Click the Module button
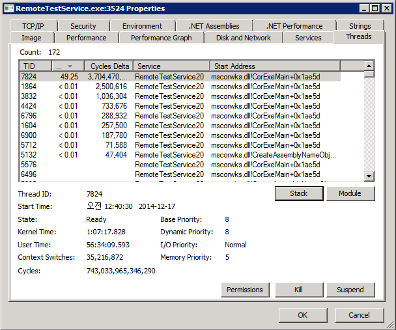Viewport: 396px width, 330px height. (350, 193)
